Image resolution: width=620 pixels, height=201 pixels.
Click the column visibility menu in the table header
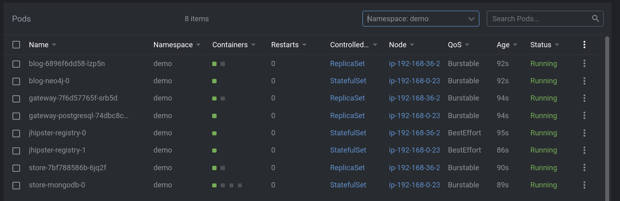pyautogui.click(x=584, y=45)
